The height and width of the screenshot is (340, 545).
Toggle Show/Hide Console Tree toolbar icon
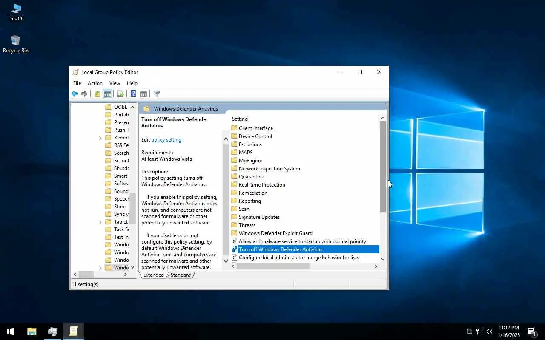(x=108, y=94)
